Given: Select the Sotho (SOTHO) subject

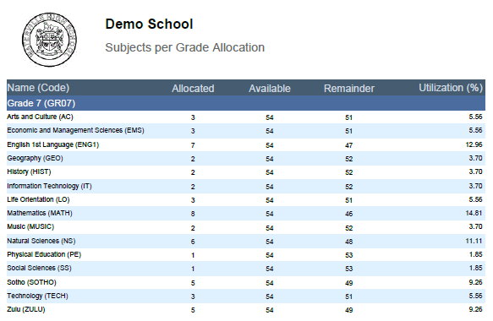Looking at the screenshot, I should (31, 282).
